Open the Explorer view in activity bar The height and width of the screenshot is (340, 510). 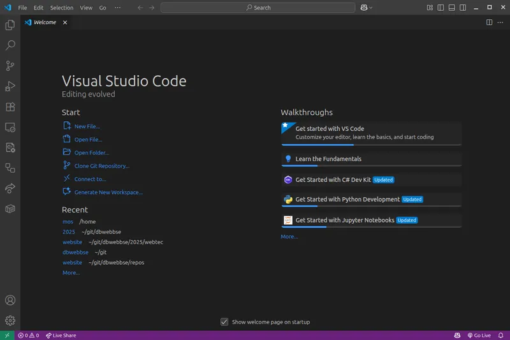tap(10, 25)
